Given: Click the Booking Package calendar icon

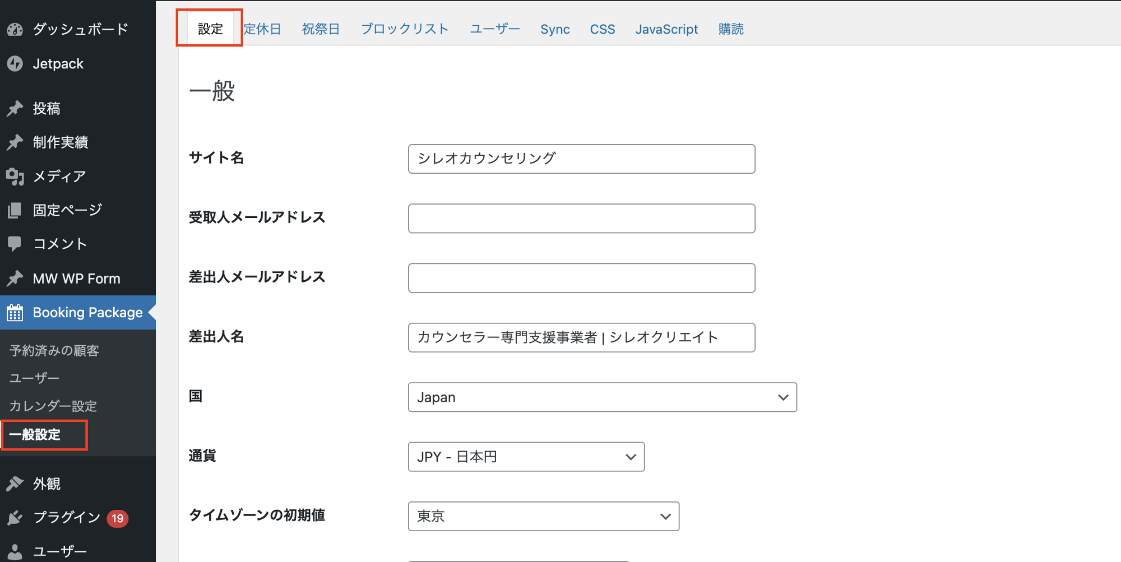Looking at the screenshot, I should click(15, 313).
